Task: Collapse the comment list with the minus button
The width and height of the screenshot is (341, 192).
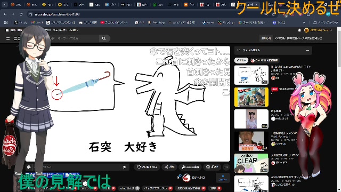Action: pyautogui.click(x=307, y=50)
